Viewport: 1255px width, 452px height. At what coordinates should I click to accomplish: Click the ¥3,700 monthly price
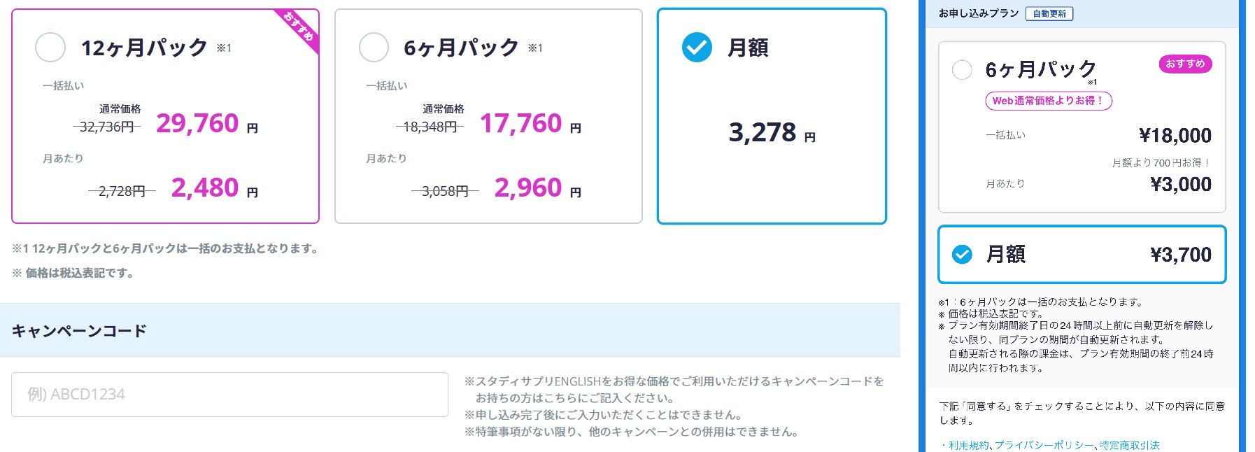[x=1181, y=255]
